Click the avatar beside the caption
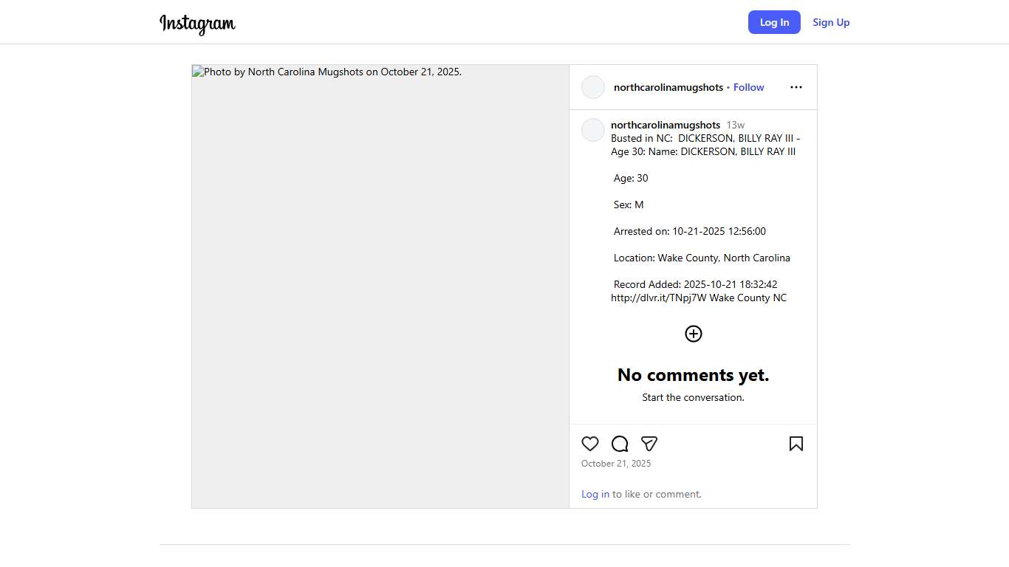Screen dimensions: 1009x567 pyautogui.click(x=593, y=130)
